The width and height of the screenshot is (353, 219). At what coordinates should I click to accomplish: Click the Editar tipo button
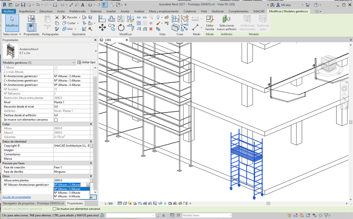(86, 63)
